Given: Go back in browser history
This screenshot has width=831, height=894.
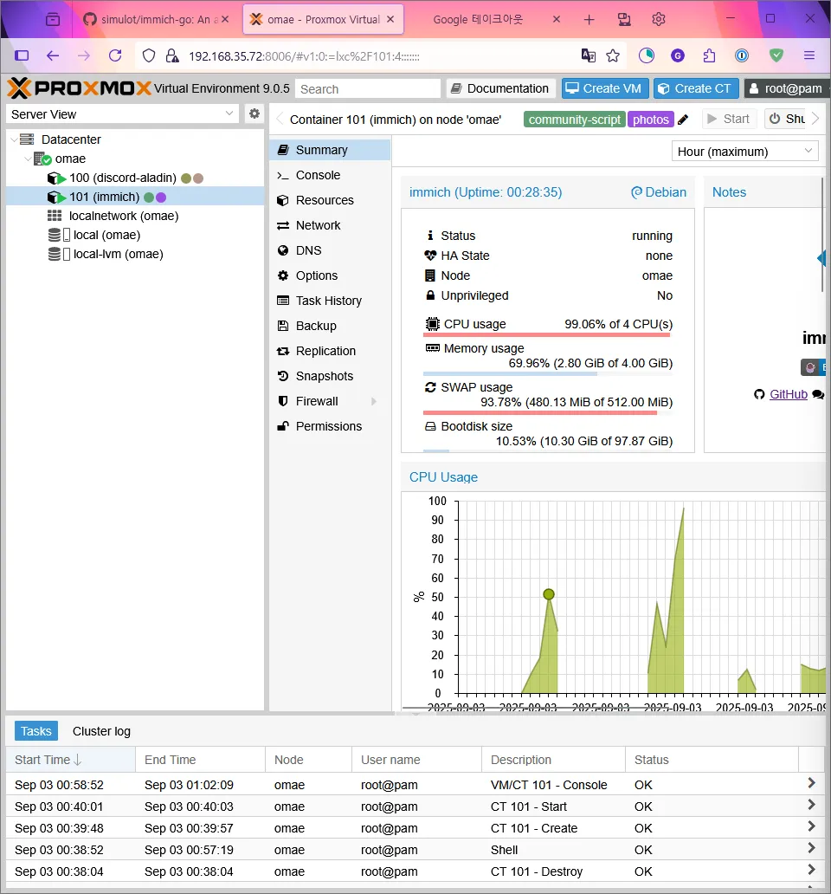Looking at the screenshot, I should tap(53, 55).
